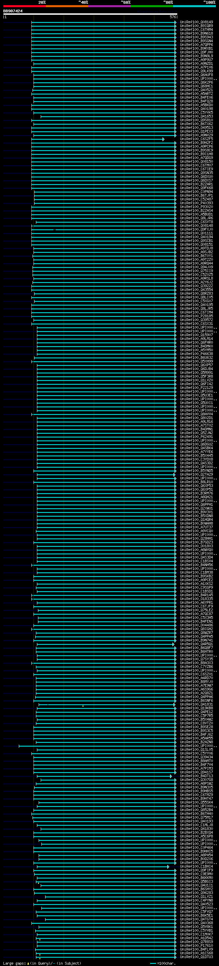Click the query end position 576
The width and height of the screenshot is (219, 966).
(x=172, y=17)
